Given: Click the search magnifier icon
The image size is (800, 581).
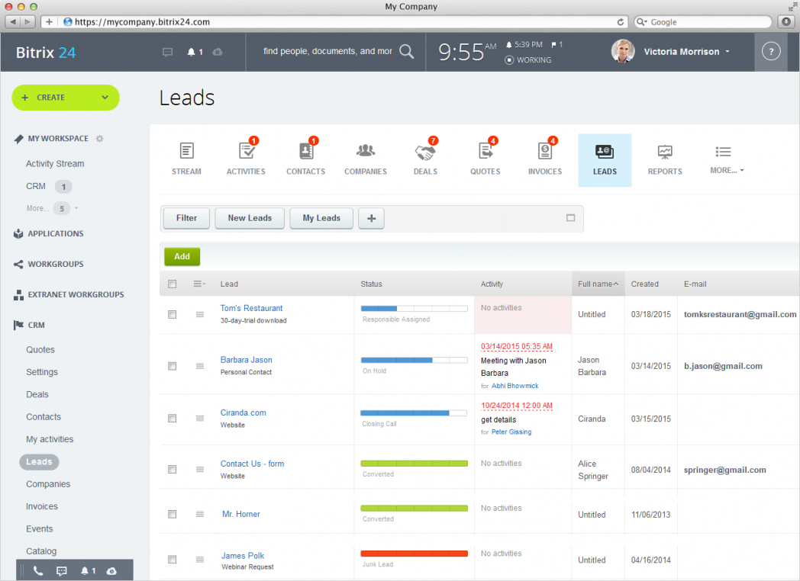Looking at the screenshot, I should point(407,51).
